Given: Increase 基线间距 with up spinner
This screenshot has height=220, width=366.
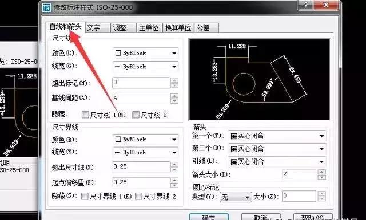Looking at the screenshot, I should click(174, 96).
